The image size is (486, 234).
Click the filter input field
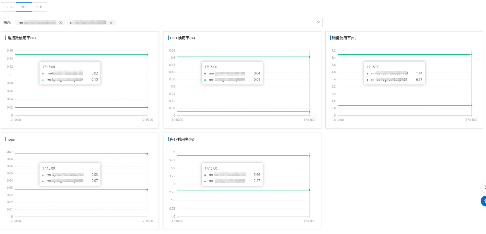click(162, 23)
